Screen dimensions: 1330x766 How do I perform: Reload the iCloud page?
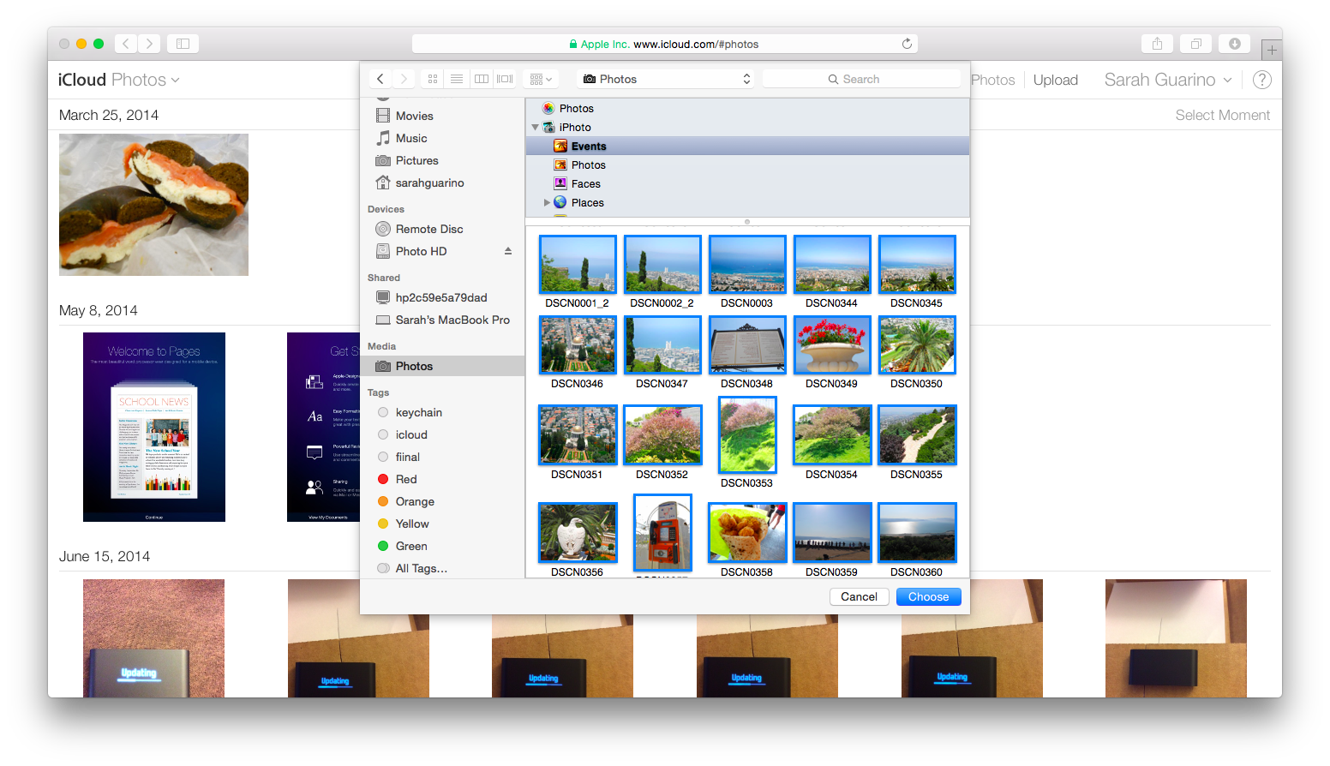coord(907,44)
